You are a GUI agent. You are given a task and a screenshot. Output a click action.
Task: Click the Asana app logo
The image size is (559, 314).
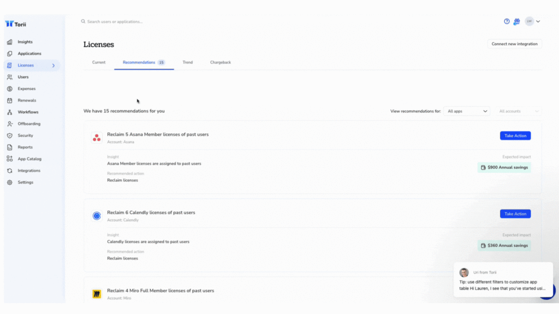click(x=97, y=138)
